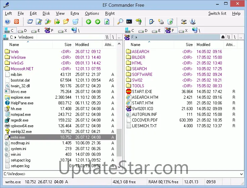
Task: Click the Switch list menu item
Action: [217, 13]
